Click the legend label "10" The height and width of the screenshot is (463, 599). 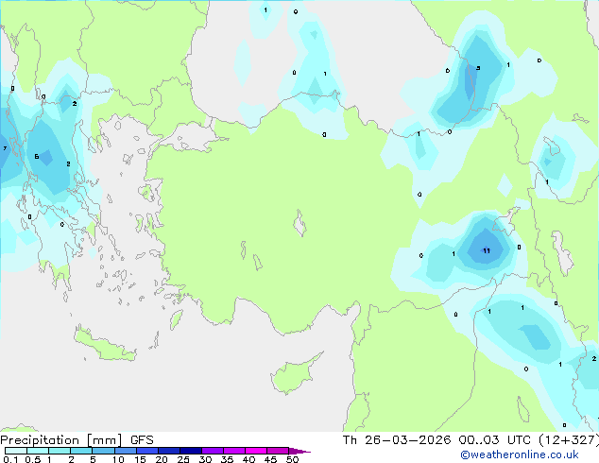[118, 459]
